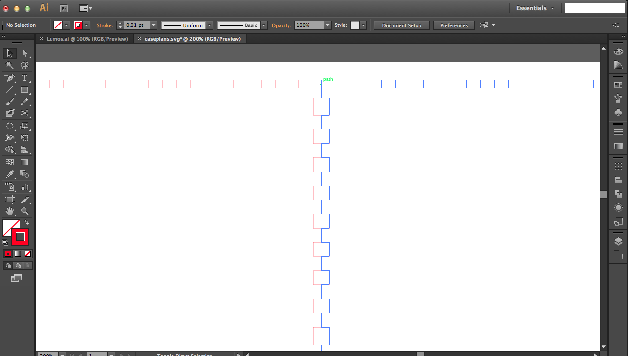Enable Draw Inside mode
Screen dimensions: 628x356
28,266
